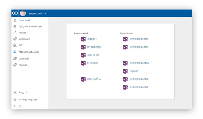Select Klassenotatblokker in the sidebar
This screenshot has height=119, width=203.
click(29, 52)
